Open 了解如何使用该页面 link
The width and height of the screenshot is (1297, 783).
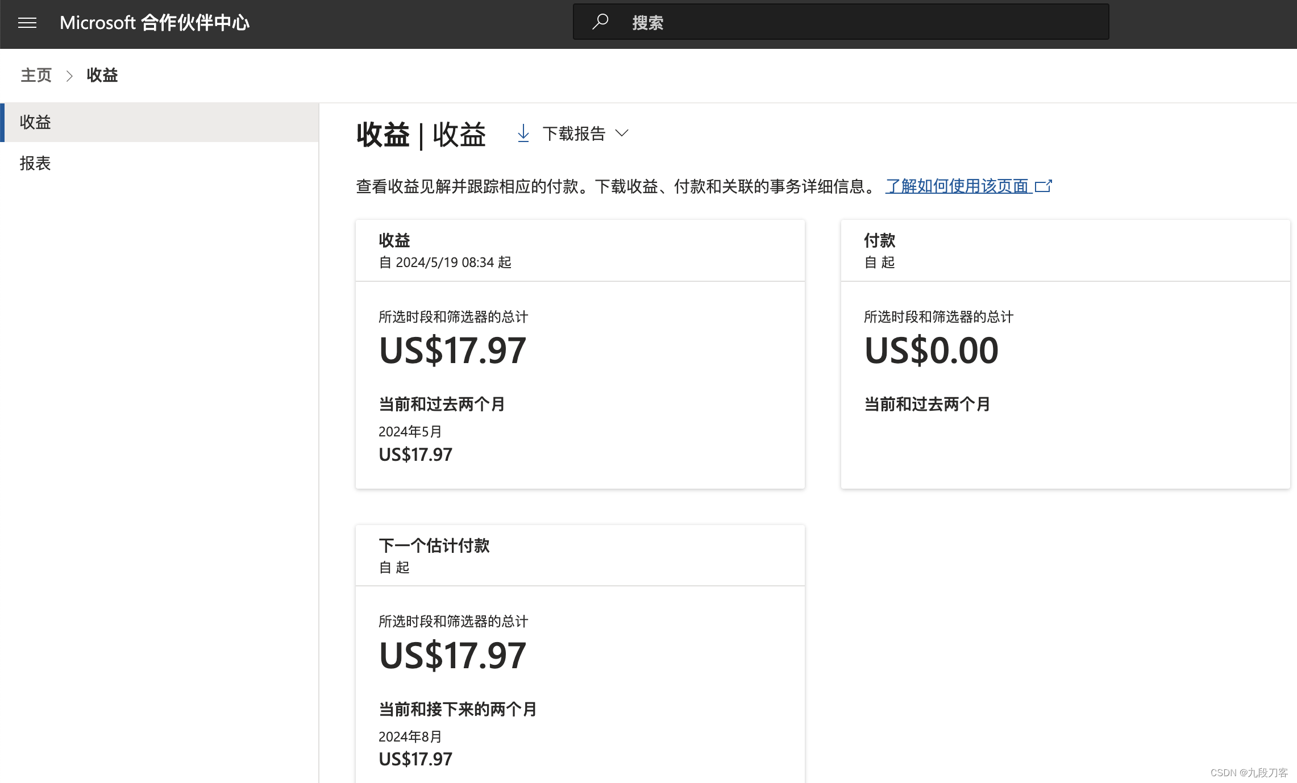tap(957, 186)
